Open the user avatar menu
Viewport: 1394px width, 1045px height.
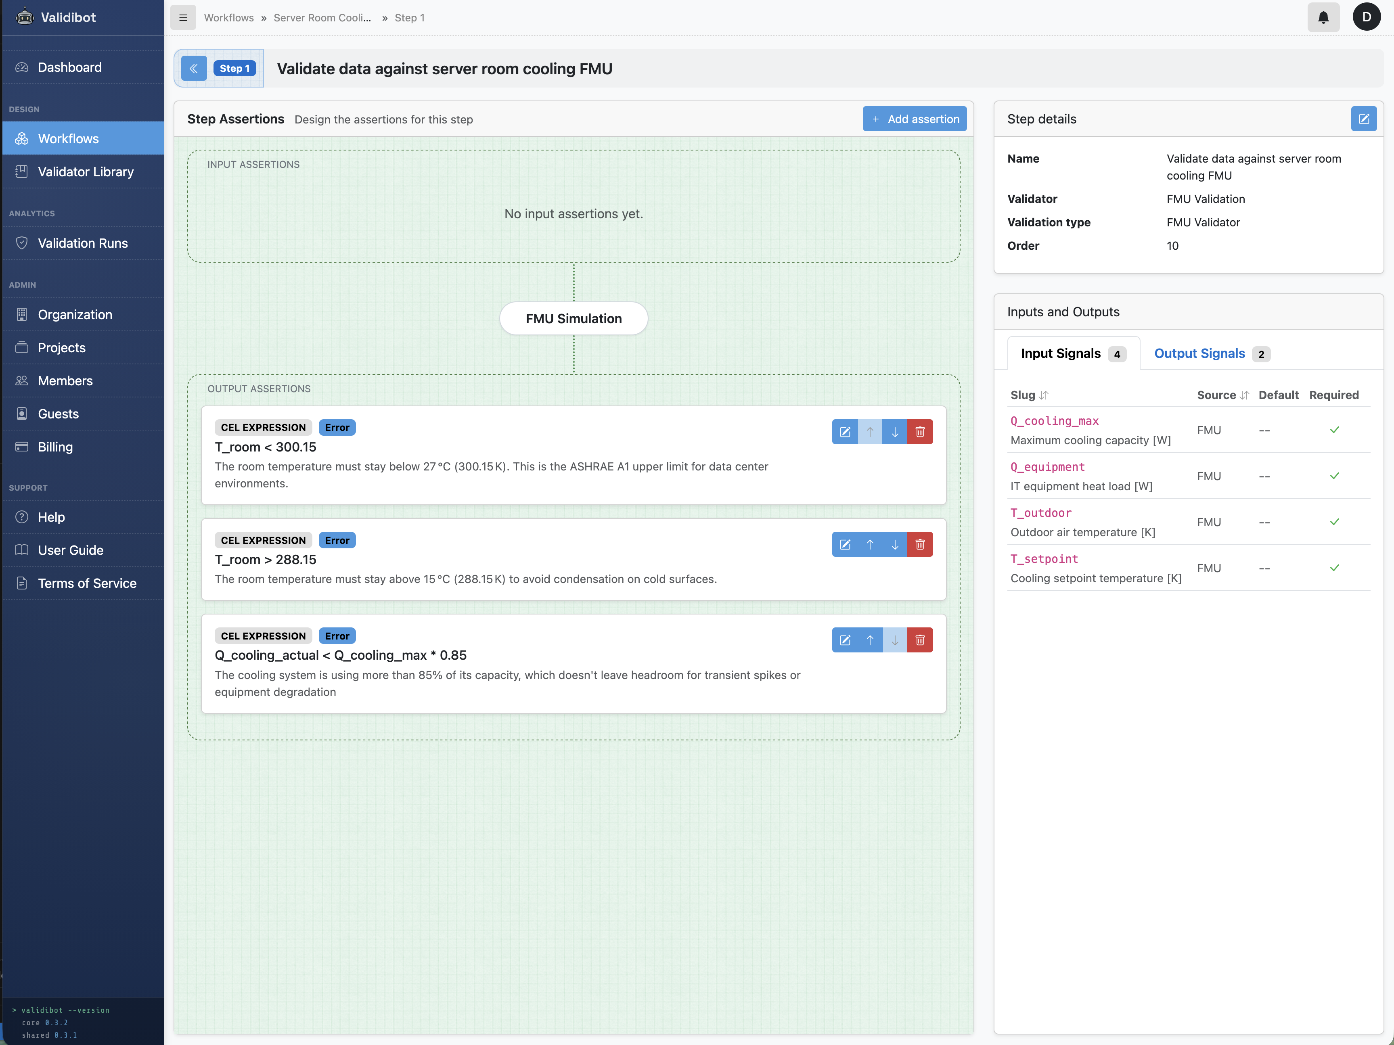coord(1367,17)
